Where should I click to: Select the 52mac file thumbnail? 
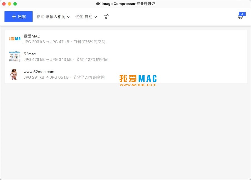pos(15,57)
